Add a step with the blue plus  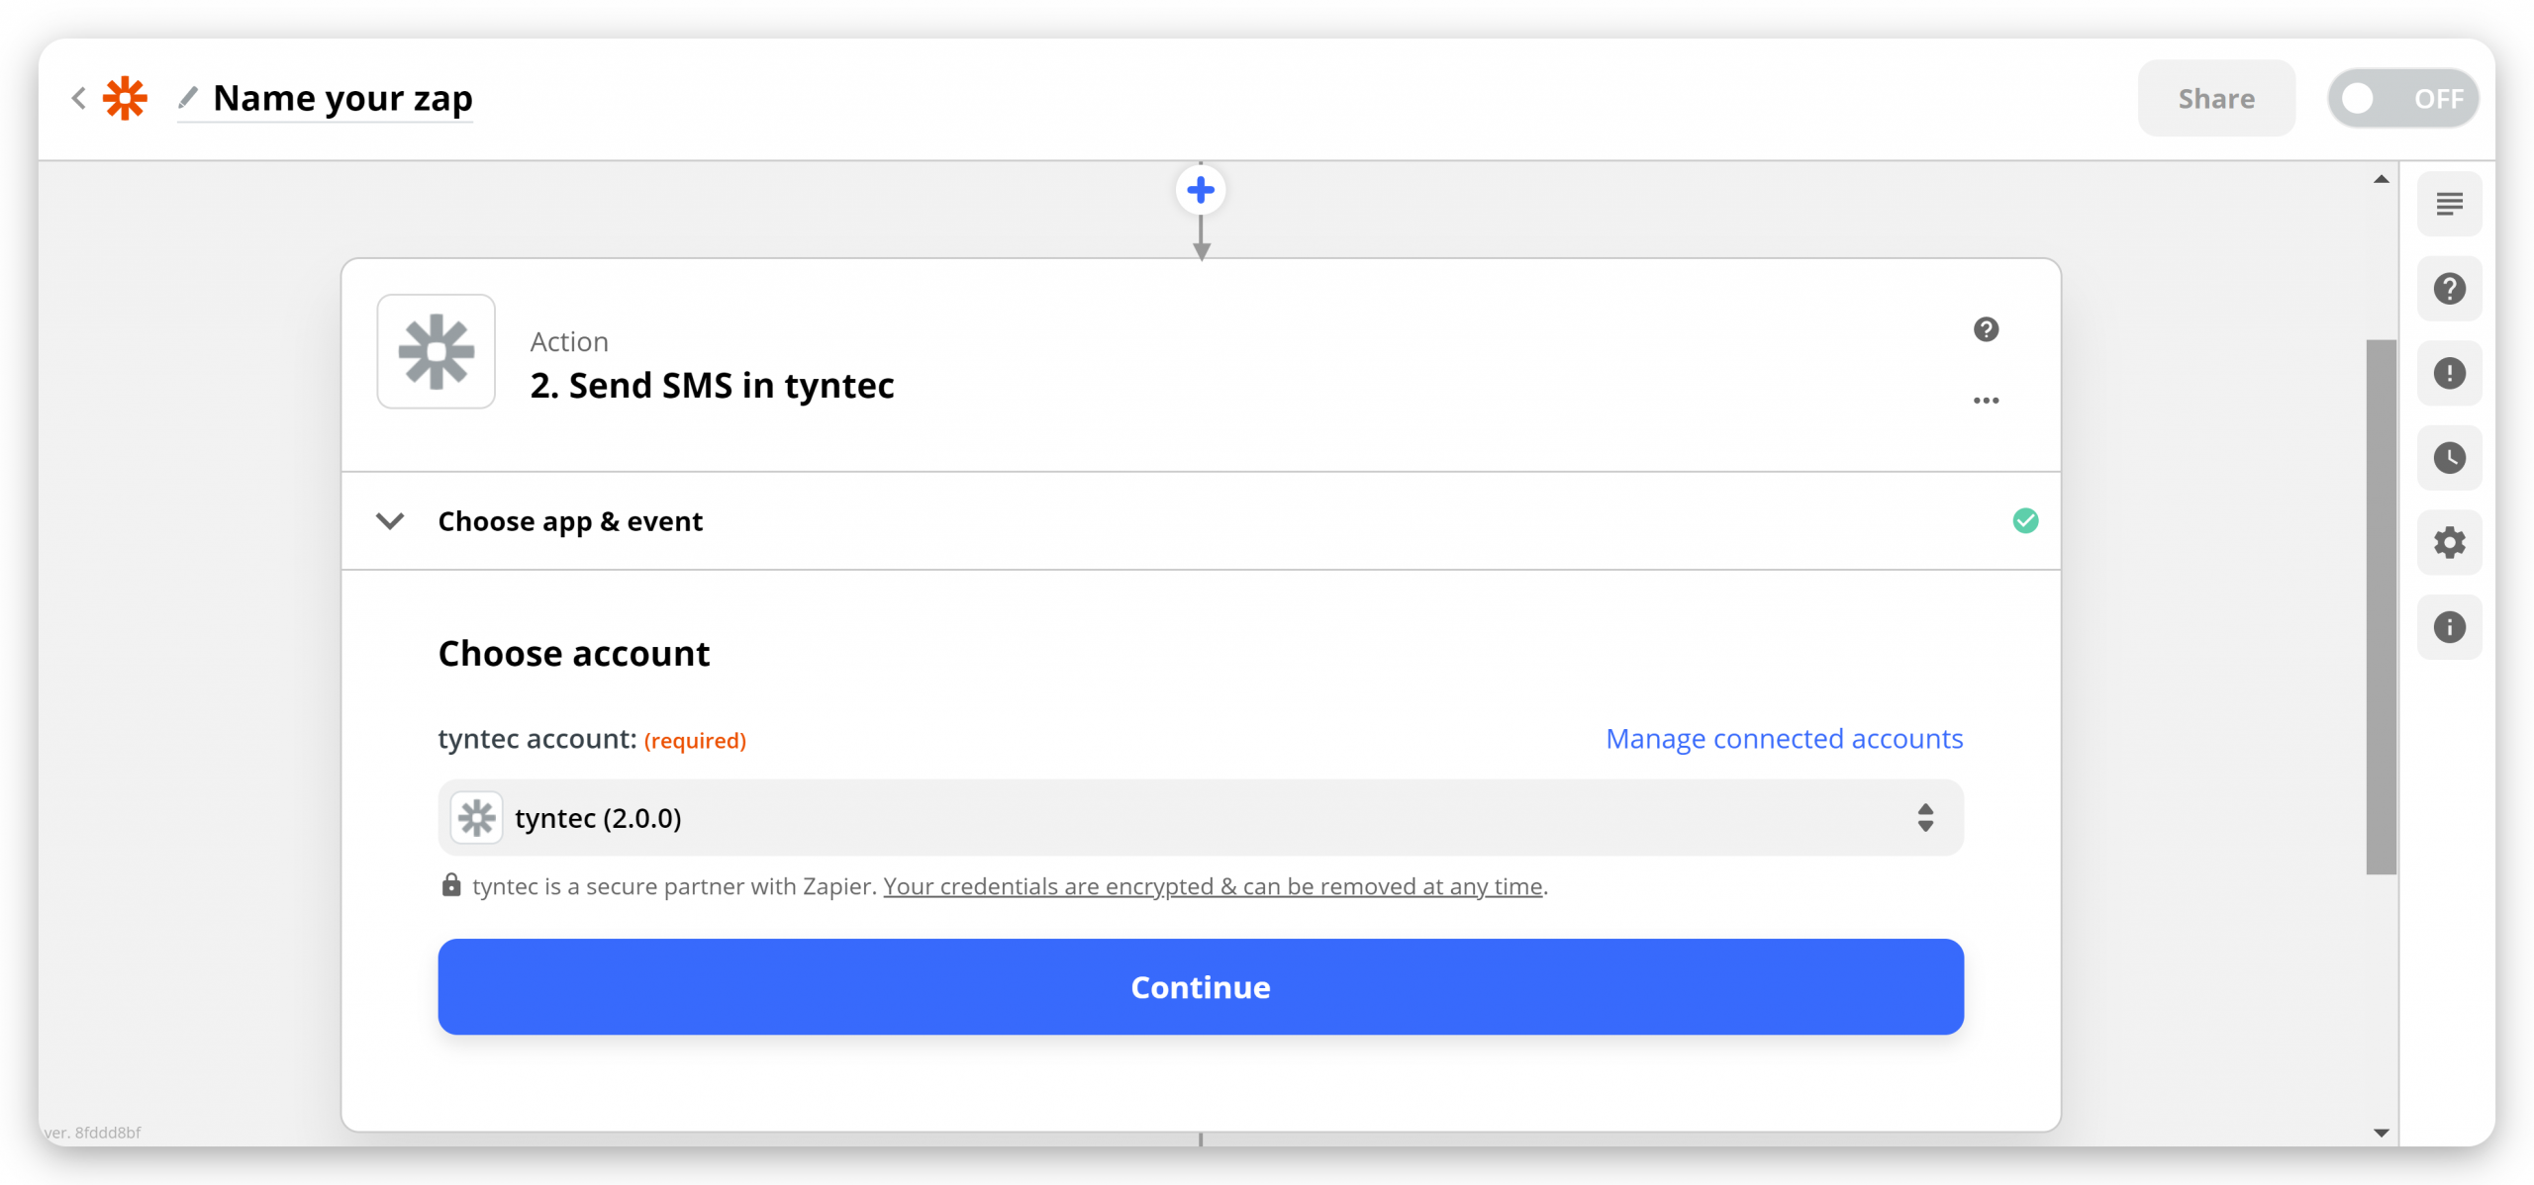[x=1201, y=190]
